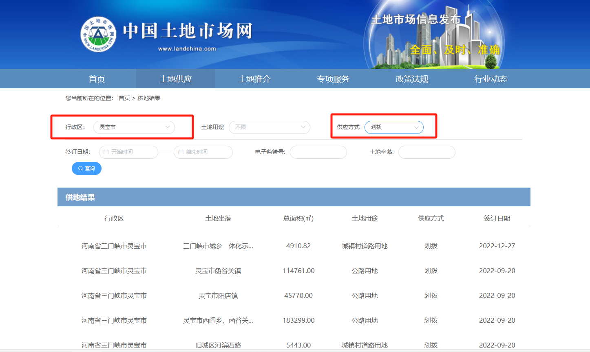The height and width of the screenshot is (352, 590).
Task: Click the 首页 breadcrumb link
Action: (124, 98)
